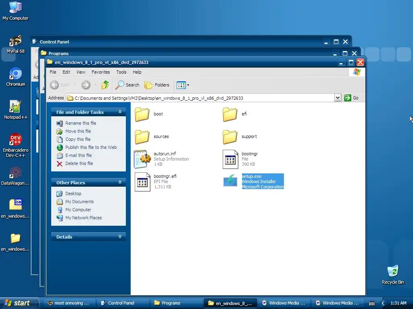Go to My Documents in Other Places
This screenshot has width=413, height=309.
[x=79, y=202]
